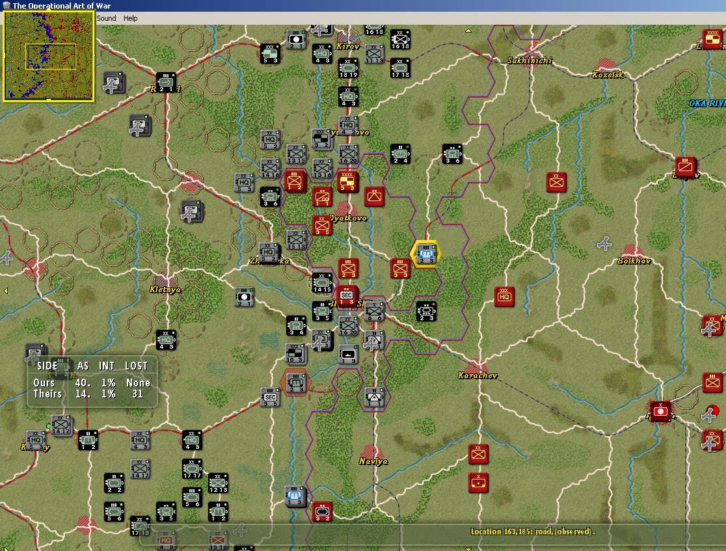This screenshot has height=551, width=726.
Task: Select the black infantry division 12 13
Action: coord(218,483)
